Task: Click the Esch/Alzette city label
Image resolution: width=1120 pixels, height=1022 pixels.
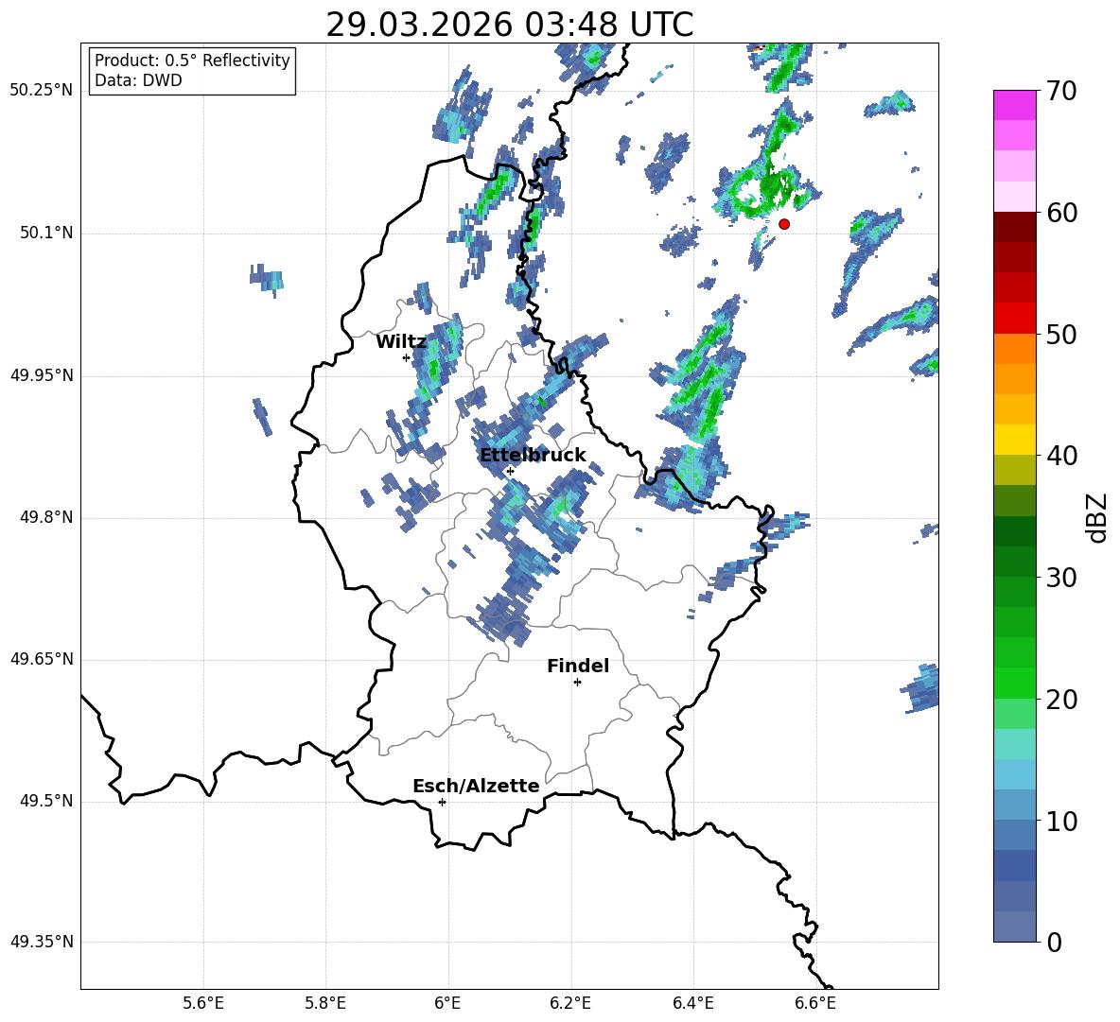Action: tap(476, 787)
